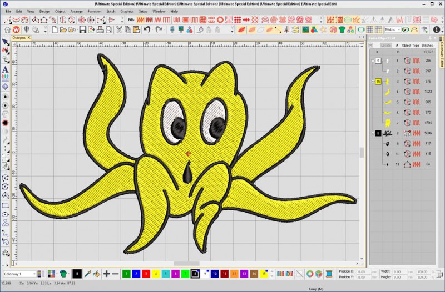
Task: Open the Arrange menu
Action: 76,11
